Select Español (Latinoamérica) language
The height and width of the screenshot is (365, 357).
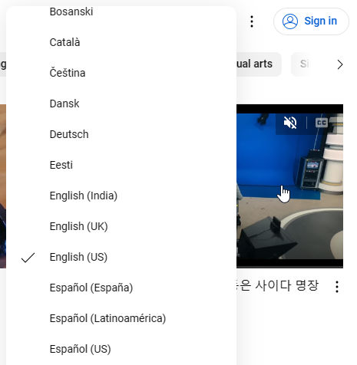coord(121,318)
